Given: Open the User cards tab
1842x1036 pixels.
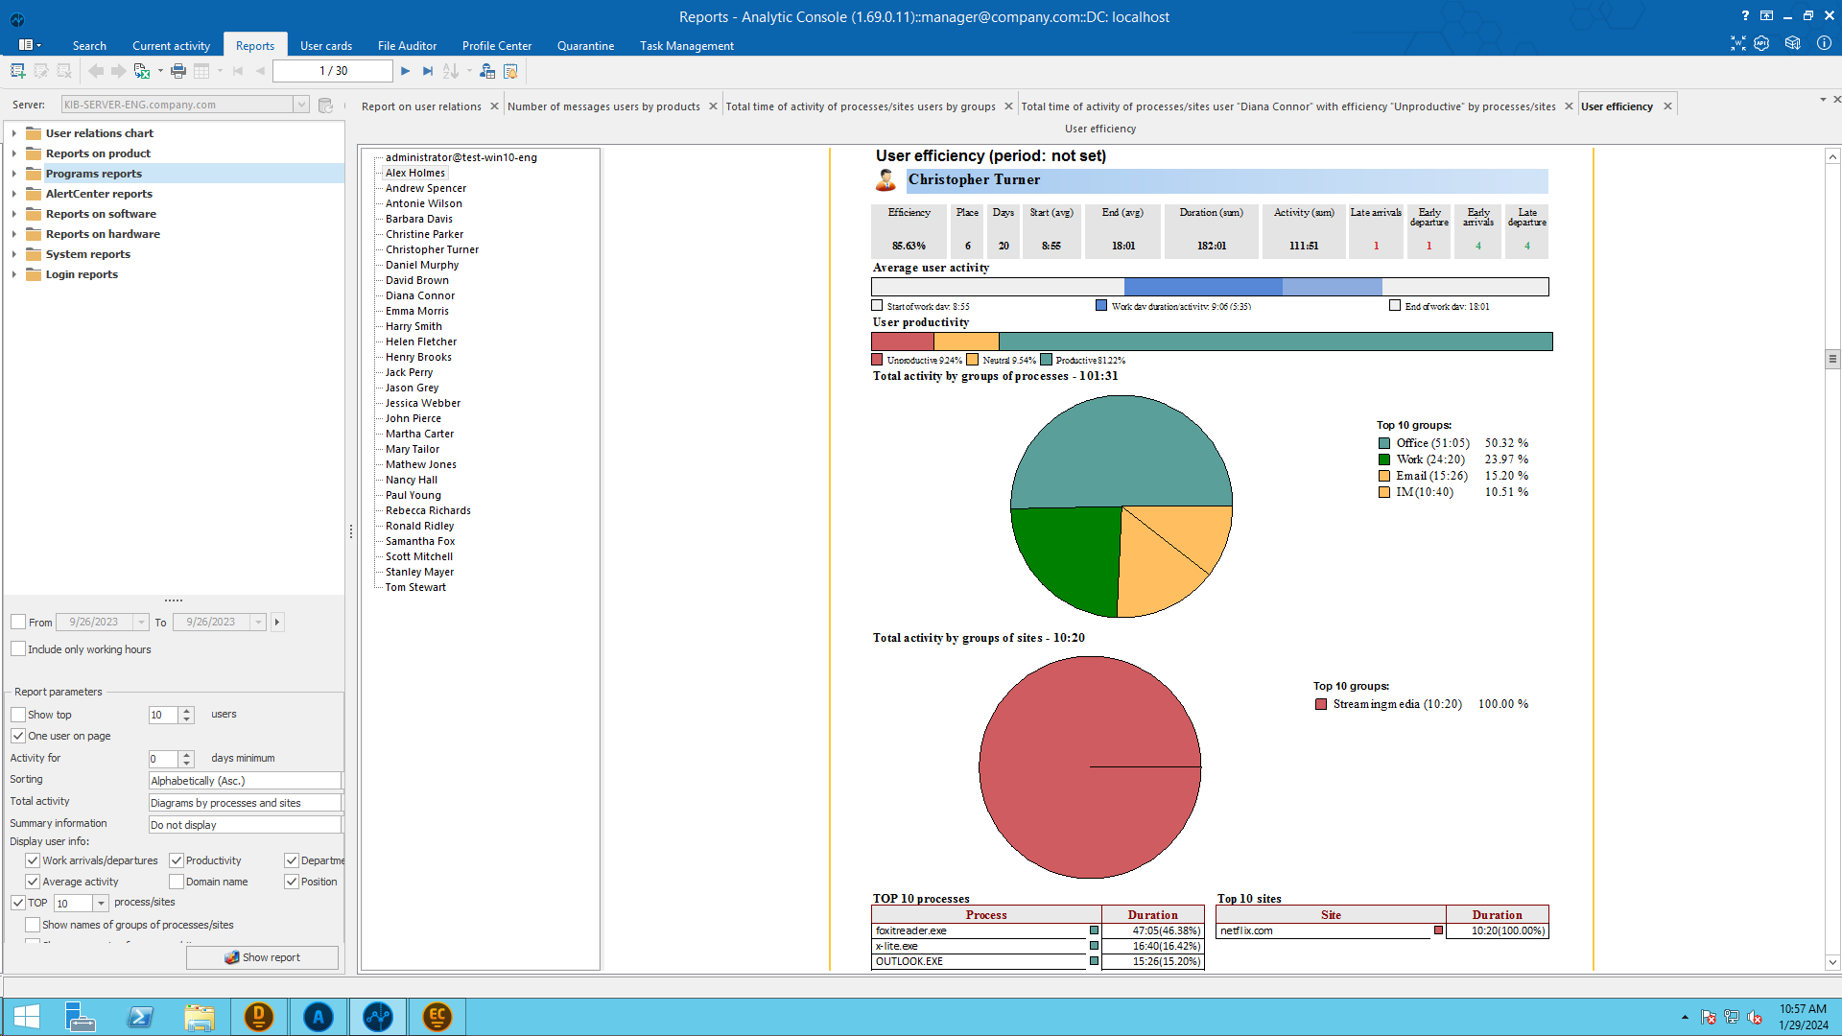Looking at the screenshot, I should (325, 45).
